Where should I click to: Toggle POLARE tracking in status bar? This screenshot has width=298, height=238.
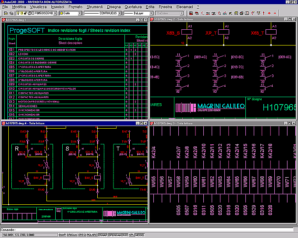coord(92,235)
